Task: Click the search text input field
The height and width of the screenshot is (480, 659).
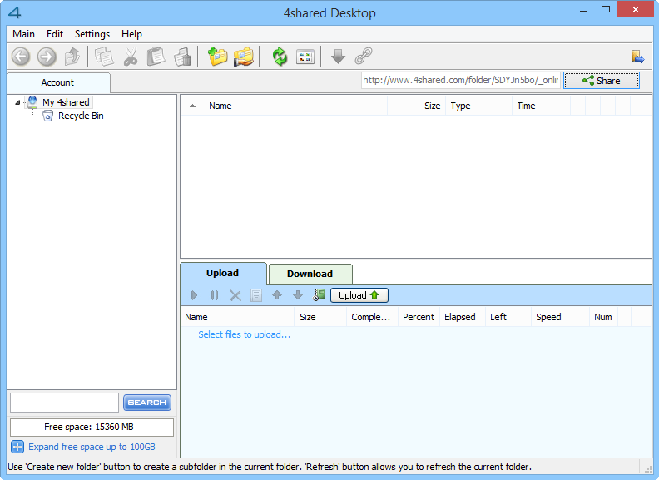Action: (65, 403)
